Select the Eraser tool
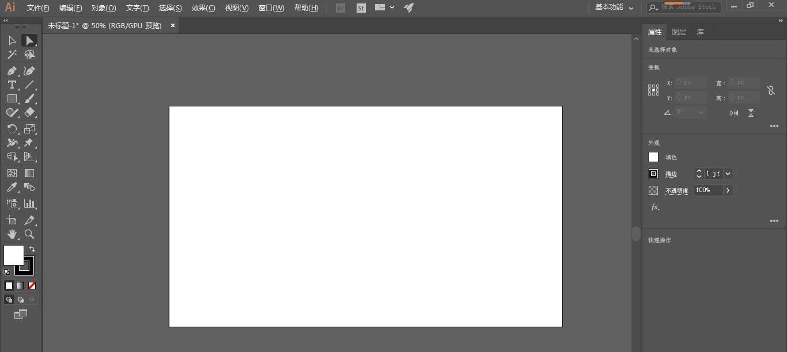 coord(29,113)
